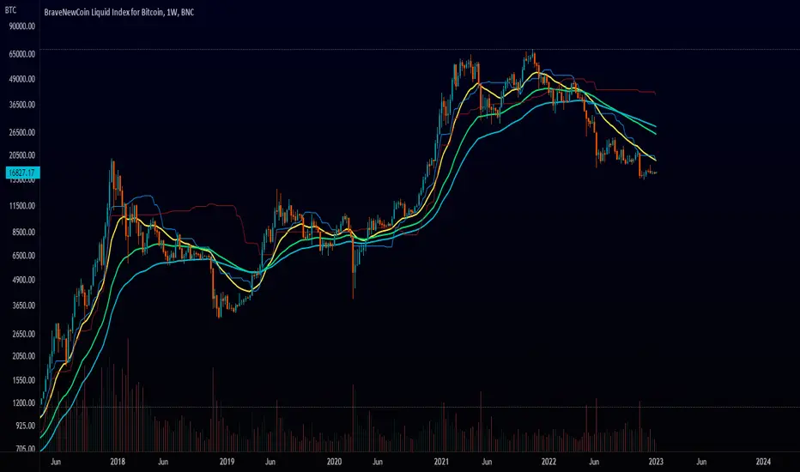The height and width of the screenshot is (472, 800).
Task: Click the 26500.00 price axis label
Action: click(x=22, y=132)
